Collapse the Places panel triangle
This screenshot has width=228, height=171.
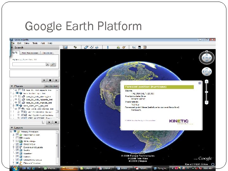12,86
